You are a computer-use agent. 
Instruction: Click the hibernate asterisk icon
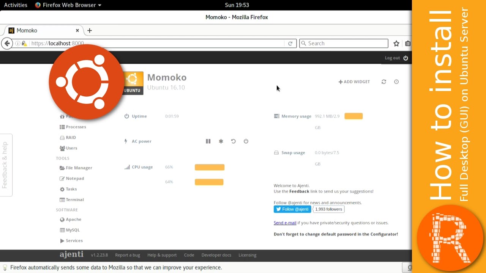tap(221, 141)
